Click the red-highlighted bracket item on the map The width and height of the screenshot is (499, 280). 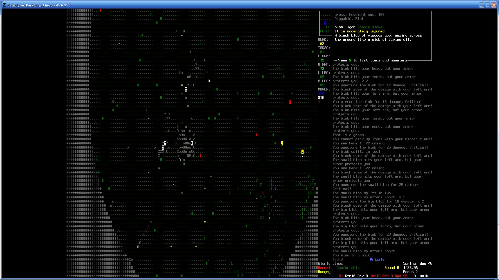click(290, 102)
